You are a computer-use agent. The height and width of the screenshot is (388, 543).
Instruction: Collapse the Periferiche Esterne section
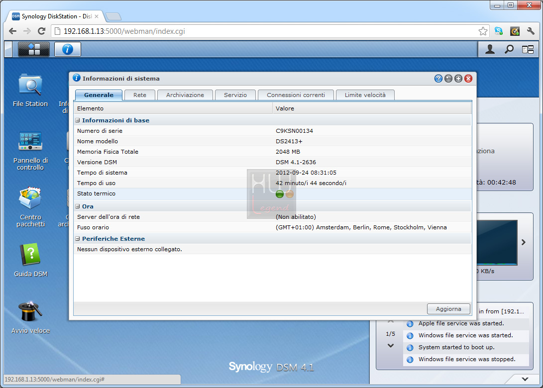[x=78, y=239]
